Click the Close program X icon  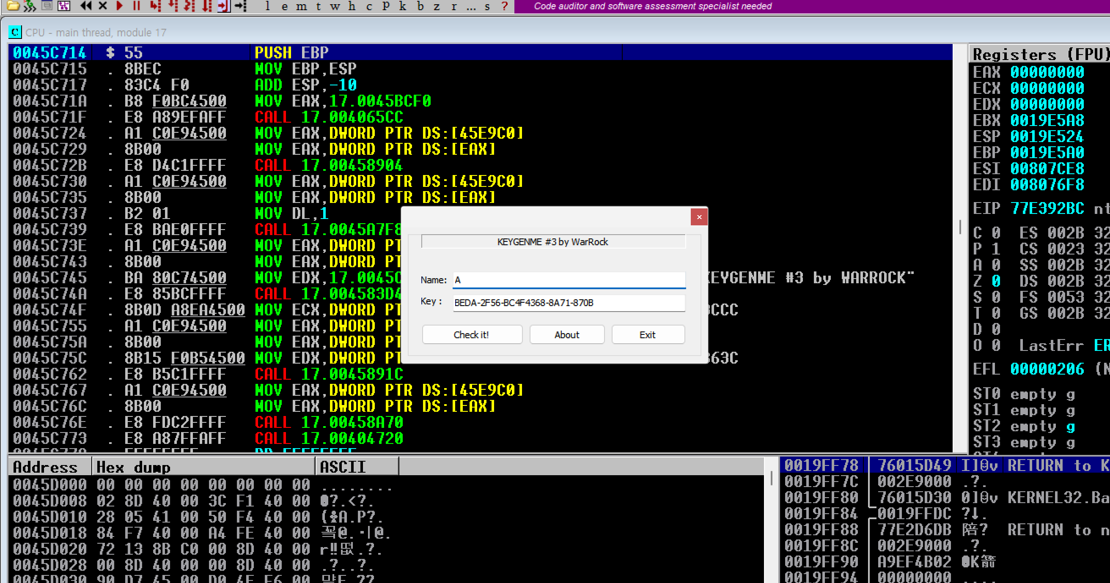102,5
